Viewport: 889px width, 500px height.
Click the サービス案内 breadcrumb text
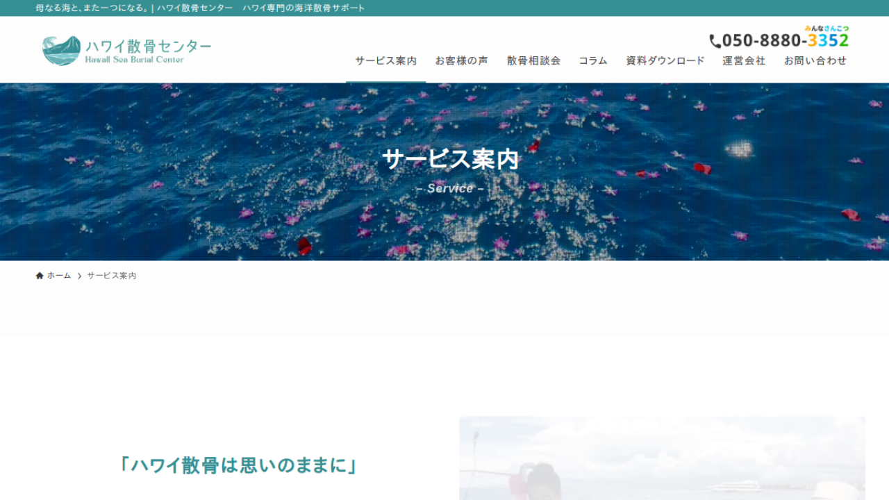112,276
